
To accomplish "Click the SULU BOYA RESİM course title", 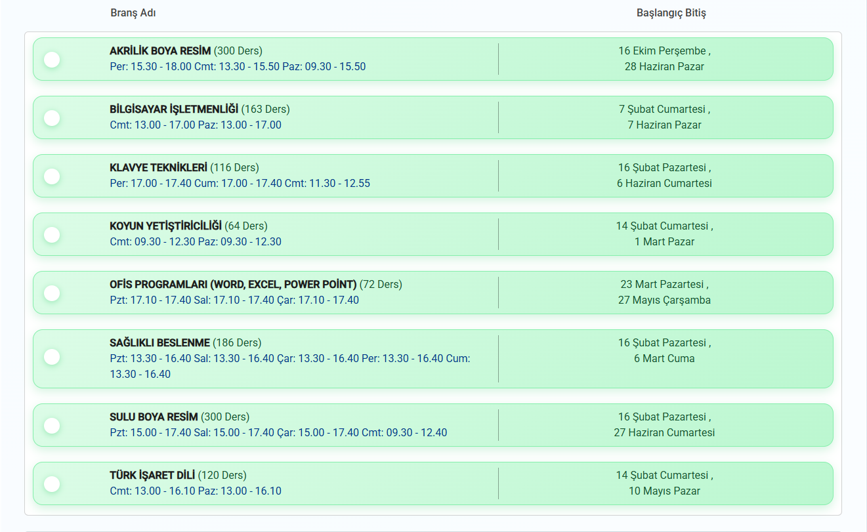I will coord(154,417).
